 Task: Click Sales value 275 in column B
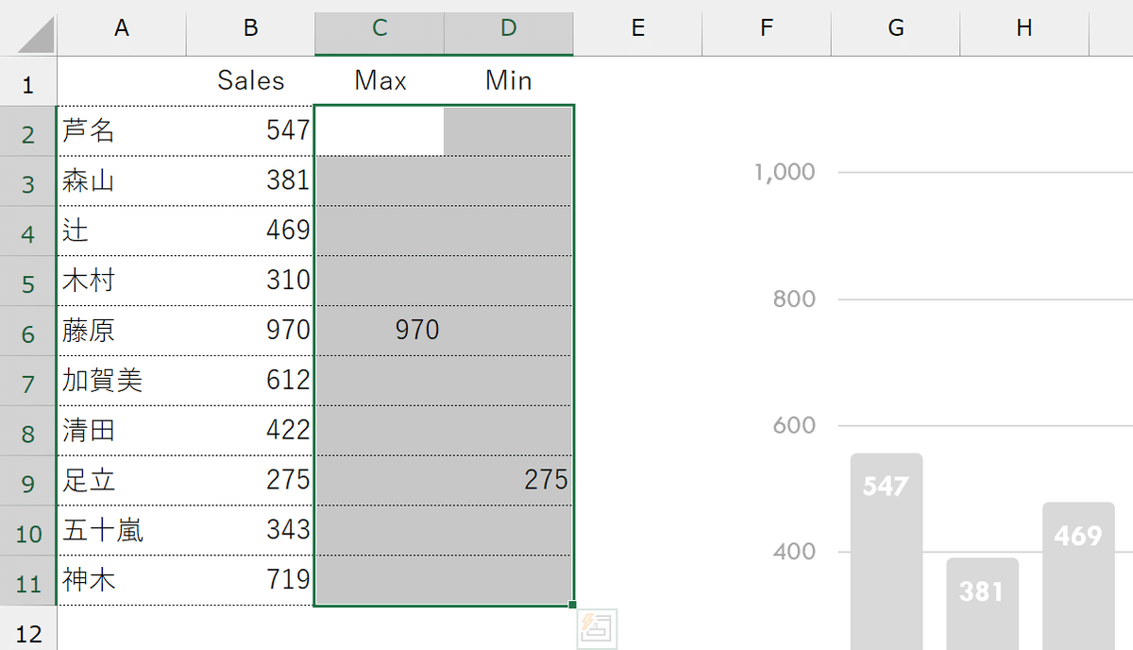pyautogui.click(x=250, y=481)
